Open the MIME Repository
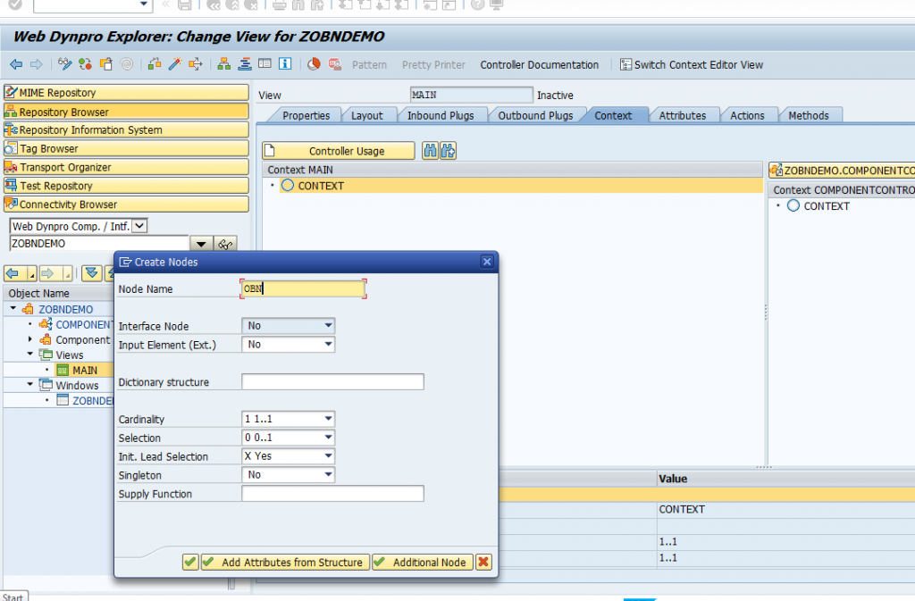The width and height of the screenshot is (915, 601). click(126, 93)
